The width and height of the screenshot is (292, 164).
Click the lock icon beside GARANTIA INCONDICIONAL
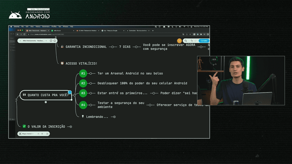(62, 47)
